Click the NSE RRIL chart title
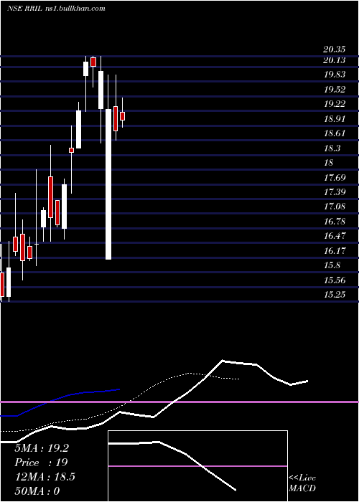 tap(57, 9)
